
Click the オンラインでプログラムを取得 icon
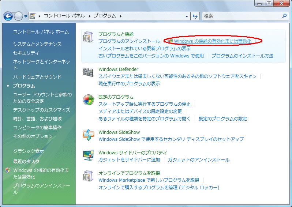pos(88,176)
